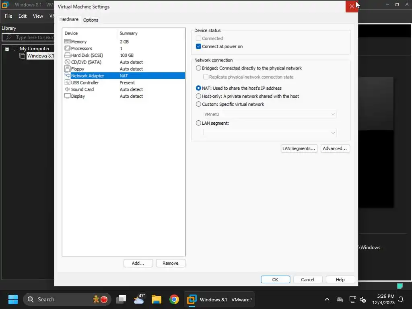Select the Memory device icon
412x309 pixels.
67,41
